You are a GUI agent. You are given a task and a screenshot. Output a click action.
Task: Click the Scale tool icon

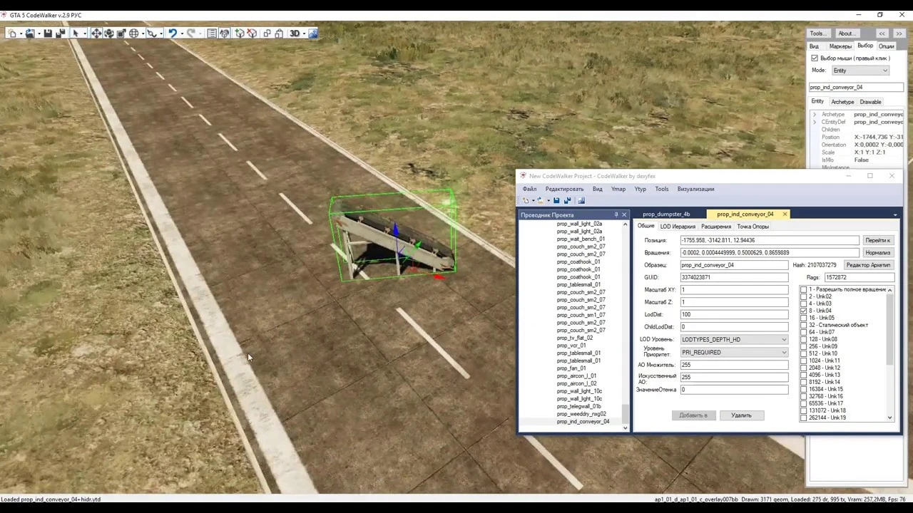coord(121,33)
